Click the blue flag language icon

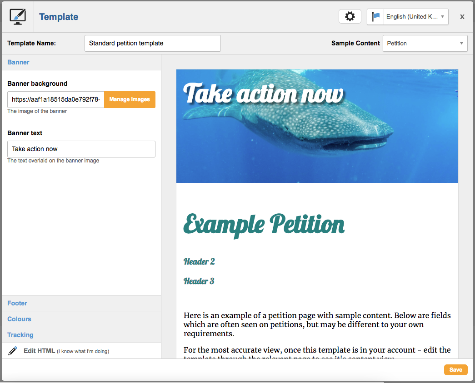pos(375,17)
